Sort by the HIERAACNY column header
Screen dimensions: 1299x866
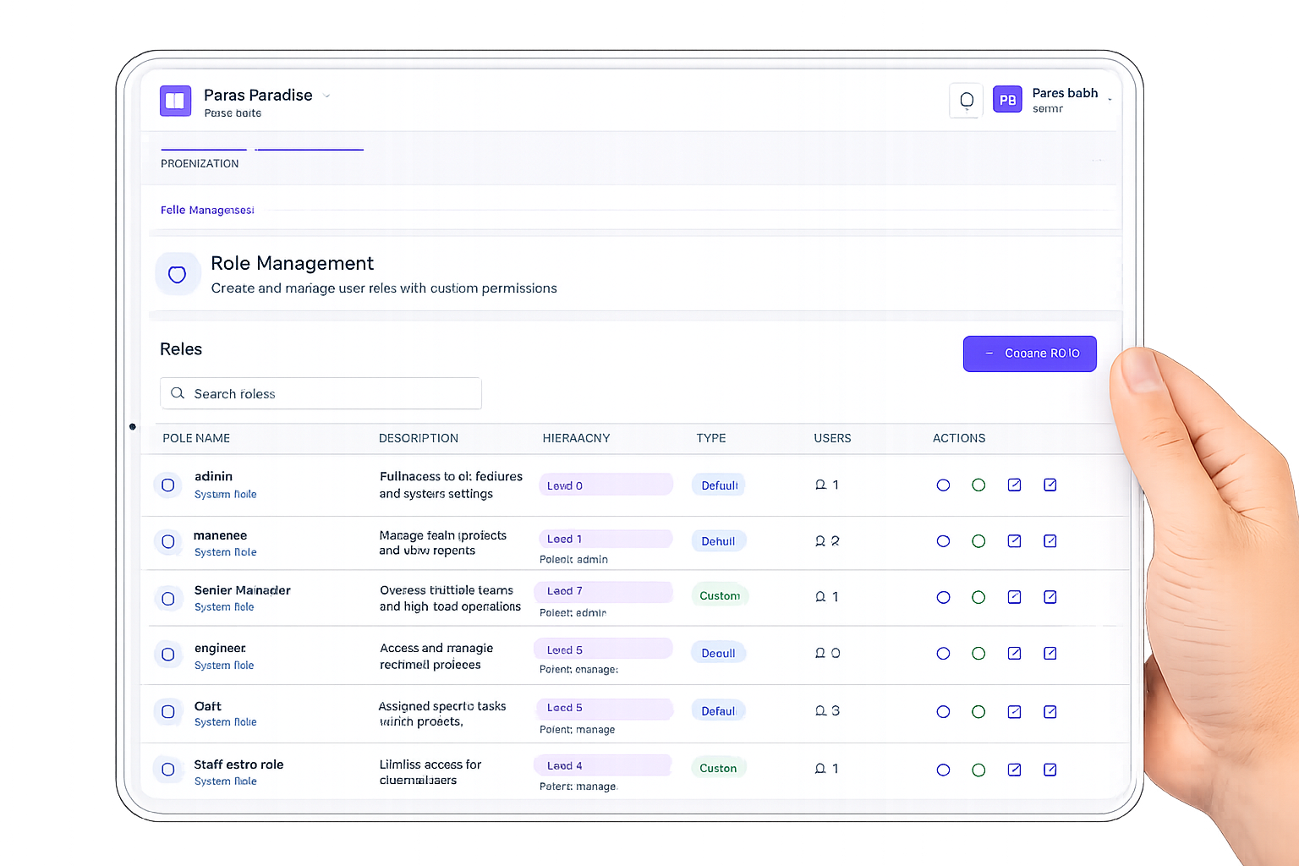[x=576, y=438]
